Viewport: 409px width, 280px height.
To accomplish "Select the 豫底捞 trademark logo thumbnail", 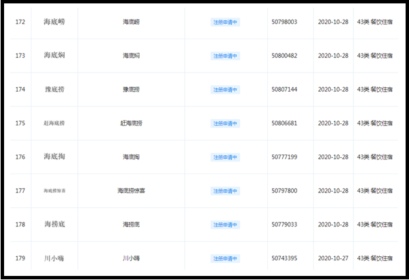I will click(x=54, y=89).
